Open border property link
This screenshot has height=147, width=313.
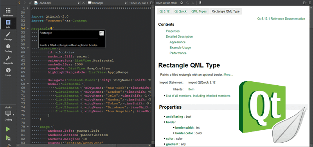(x=171, y=122)
